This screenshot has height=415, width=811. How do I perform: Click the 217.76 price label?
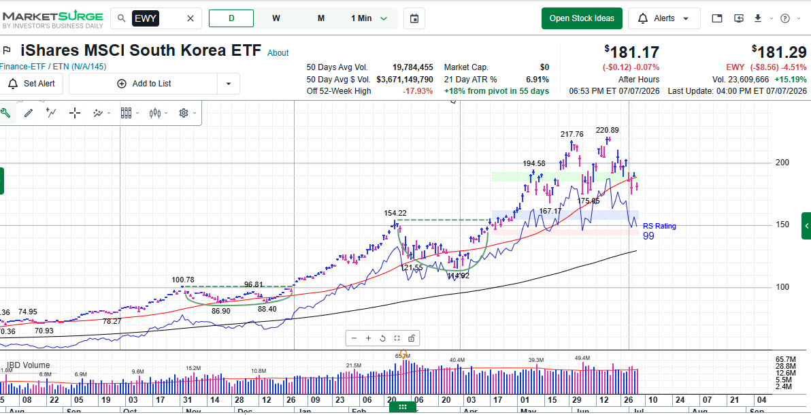[x=572, y=134]
